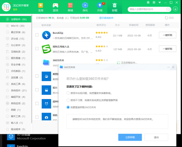Image resolution: width=182 pixels, height=147 pixels.
Task: Click the uninstall search input field
Action: click(x=148, y=9)
